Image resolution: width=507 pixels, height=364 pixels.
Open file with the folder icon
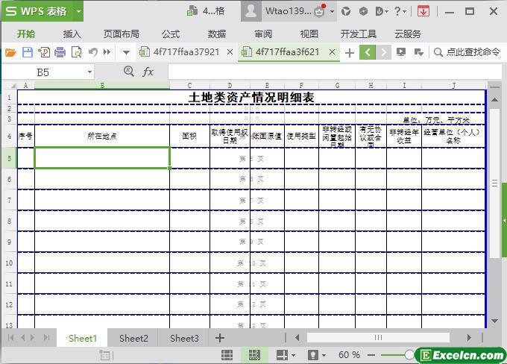[x=10, y=52]
